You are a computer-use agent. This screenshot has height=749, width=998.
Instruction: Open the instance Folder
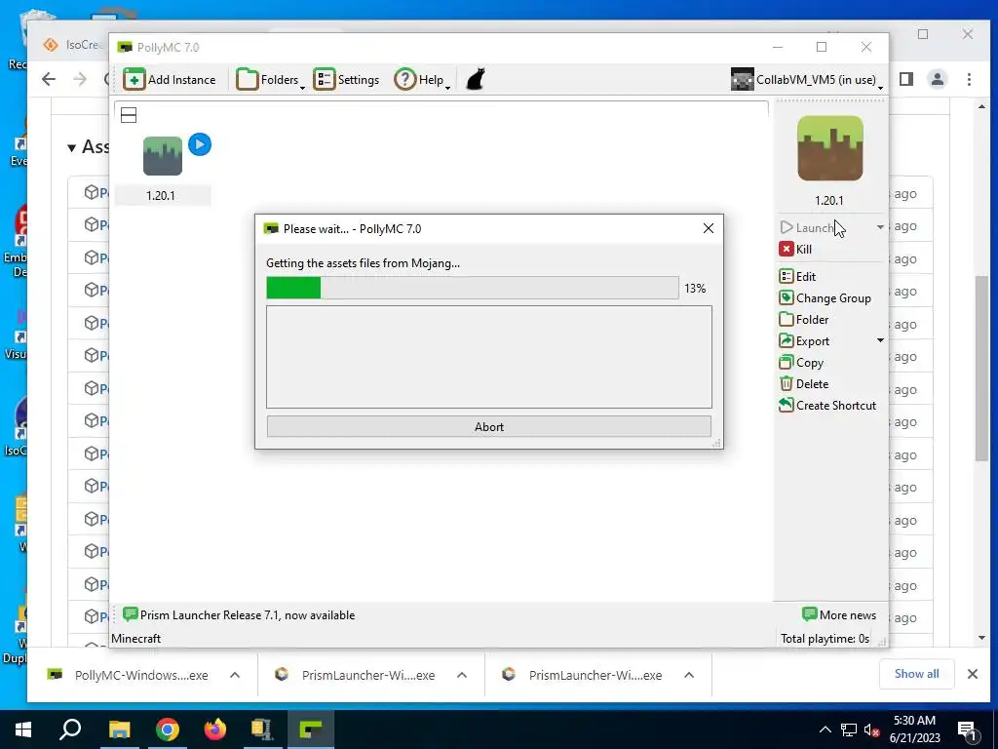(803, 320)
